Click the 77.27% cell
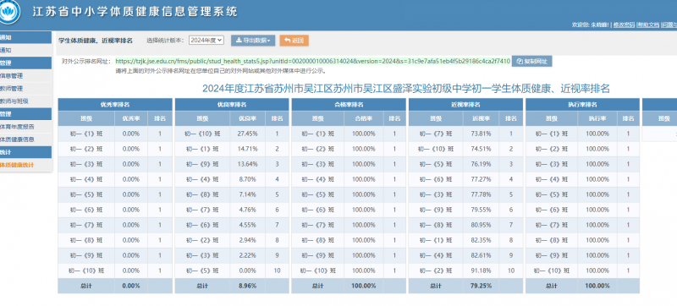Image resolution: width=677 pixels, height=306 pixels. (481, 179)
